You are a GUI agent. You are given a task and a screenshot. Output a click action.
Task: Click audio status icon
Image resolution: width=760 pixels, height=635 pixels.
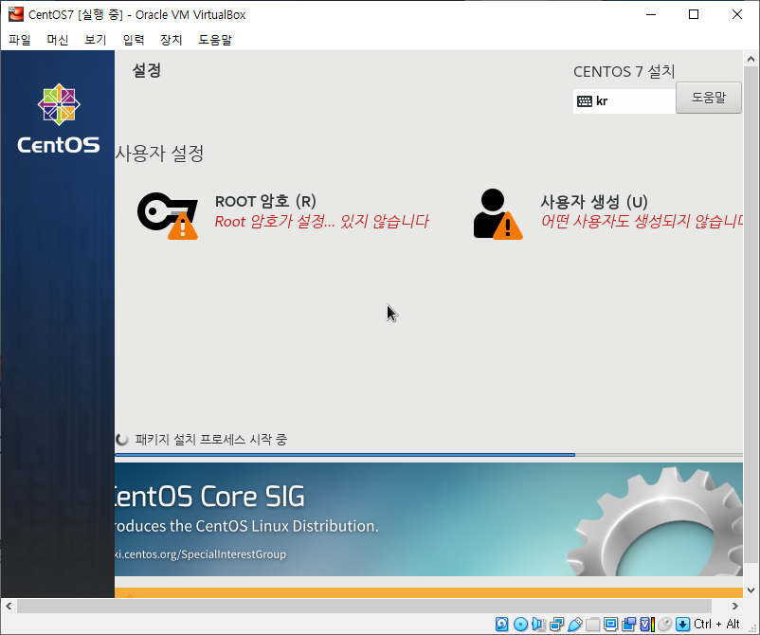coord(538,624)
